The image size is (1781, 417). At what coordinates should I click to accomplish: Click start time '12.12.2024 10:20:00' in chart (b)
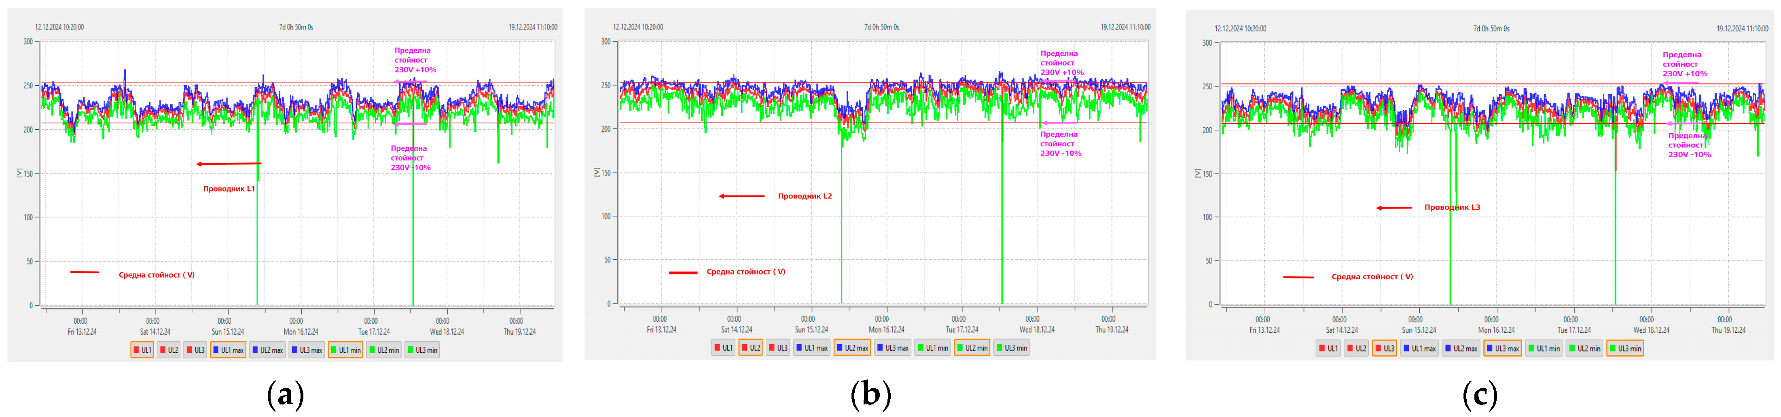click(x=638, y=27)
